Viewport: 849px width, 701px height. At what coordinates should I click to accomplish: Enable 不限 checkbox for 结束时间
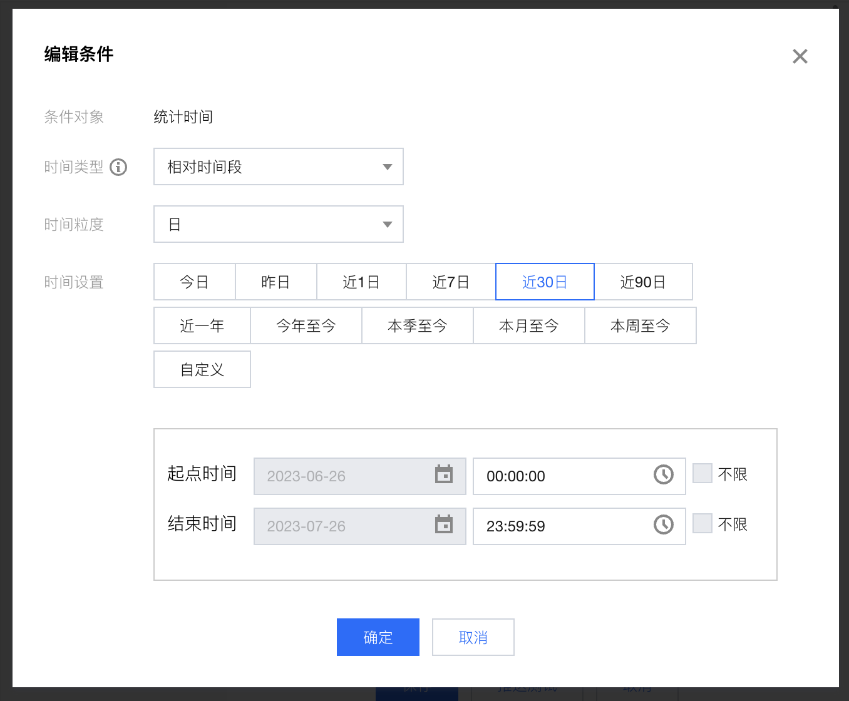[x=702, y=524]
